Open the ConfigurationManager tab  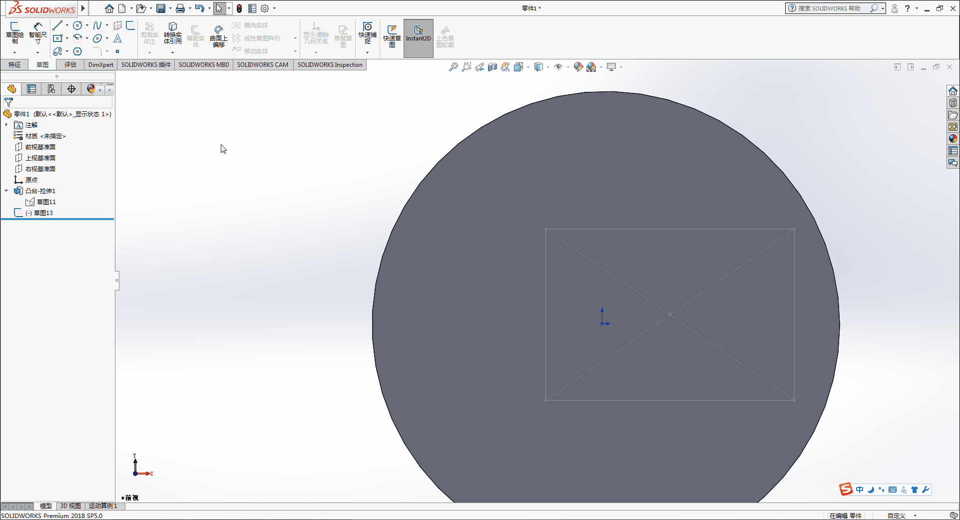pyautogui.click(x=51, y=89)
